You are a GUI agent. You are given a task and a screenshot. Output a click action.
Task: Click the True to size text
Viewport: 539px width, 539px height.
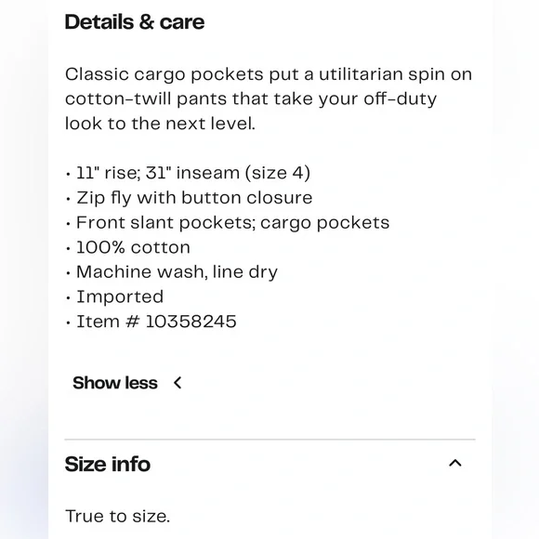pos(118,516)
